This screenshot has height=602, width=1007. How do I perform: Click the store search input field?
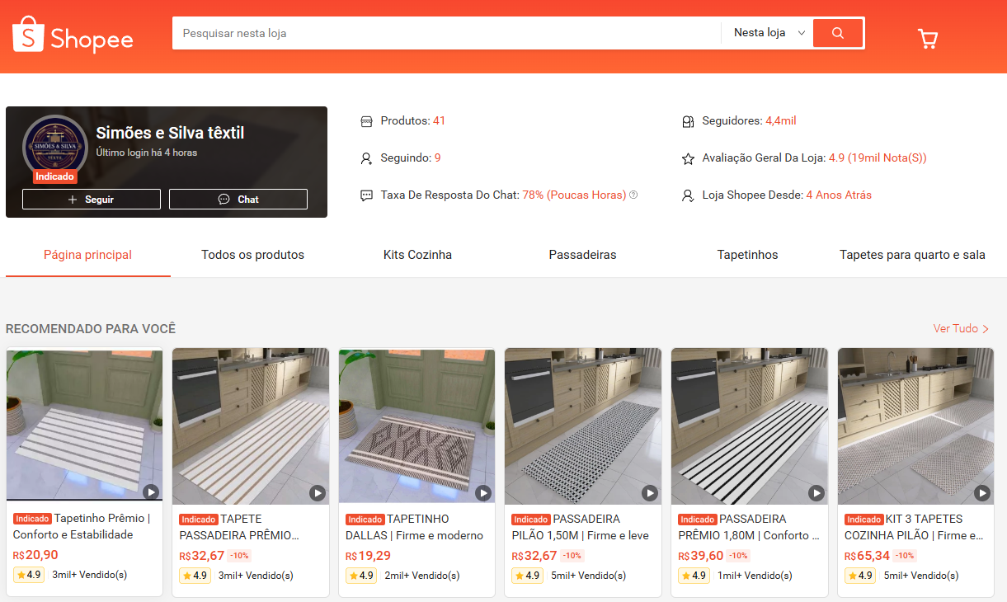click(x=445, y=33)
